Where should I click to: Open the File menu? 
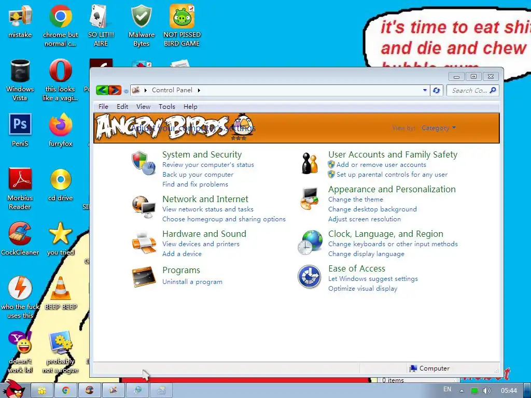[103, 107]
